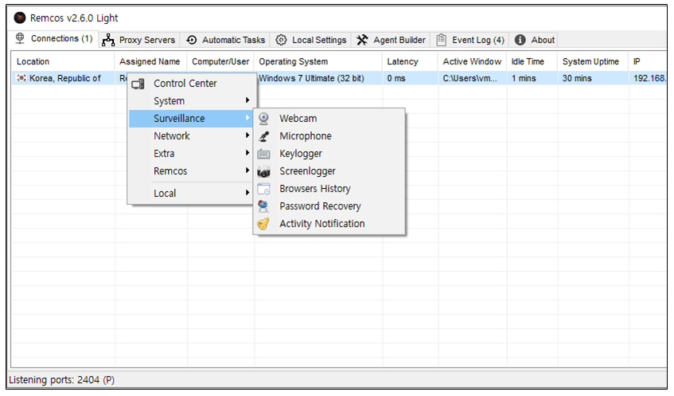This screenshot has width=674, height=396.
Task: Choose Webcam from Surveillance submenu
Action: click(x=329, y=119)
